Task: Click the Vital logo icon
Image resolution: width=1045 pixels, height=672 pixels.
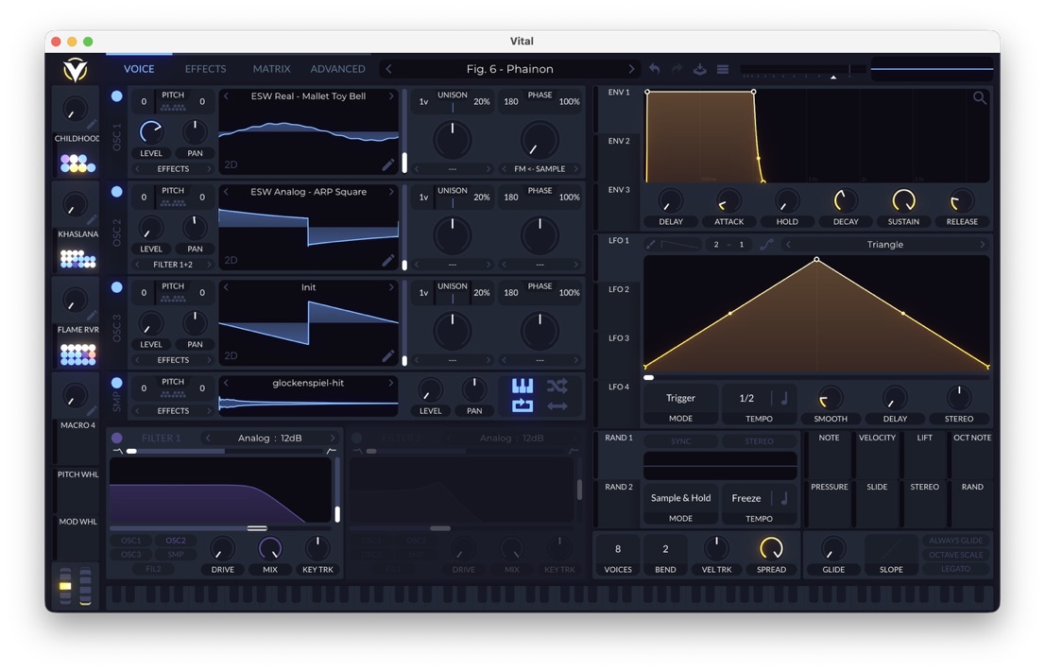Action: point(75,69)
